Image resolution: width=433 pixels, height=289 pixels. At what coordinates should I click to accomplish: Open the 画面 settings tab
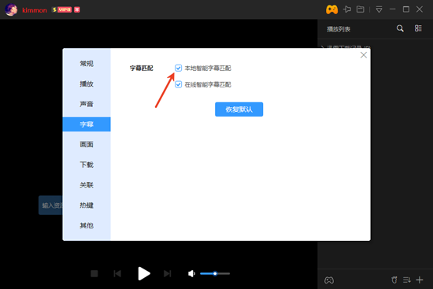87,145
